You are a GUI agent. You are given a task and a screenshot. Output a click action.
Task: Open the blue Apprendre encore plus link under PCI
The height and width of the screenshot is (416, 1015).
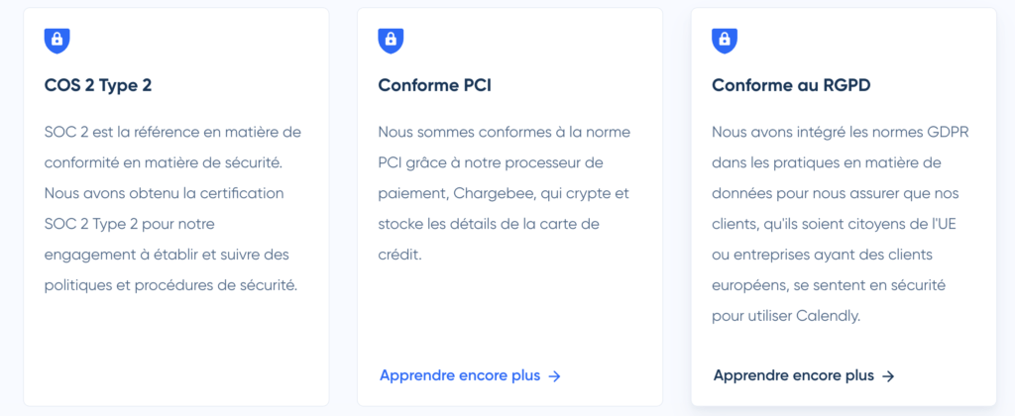(460, 375)
